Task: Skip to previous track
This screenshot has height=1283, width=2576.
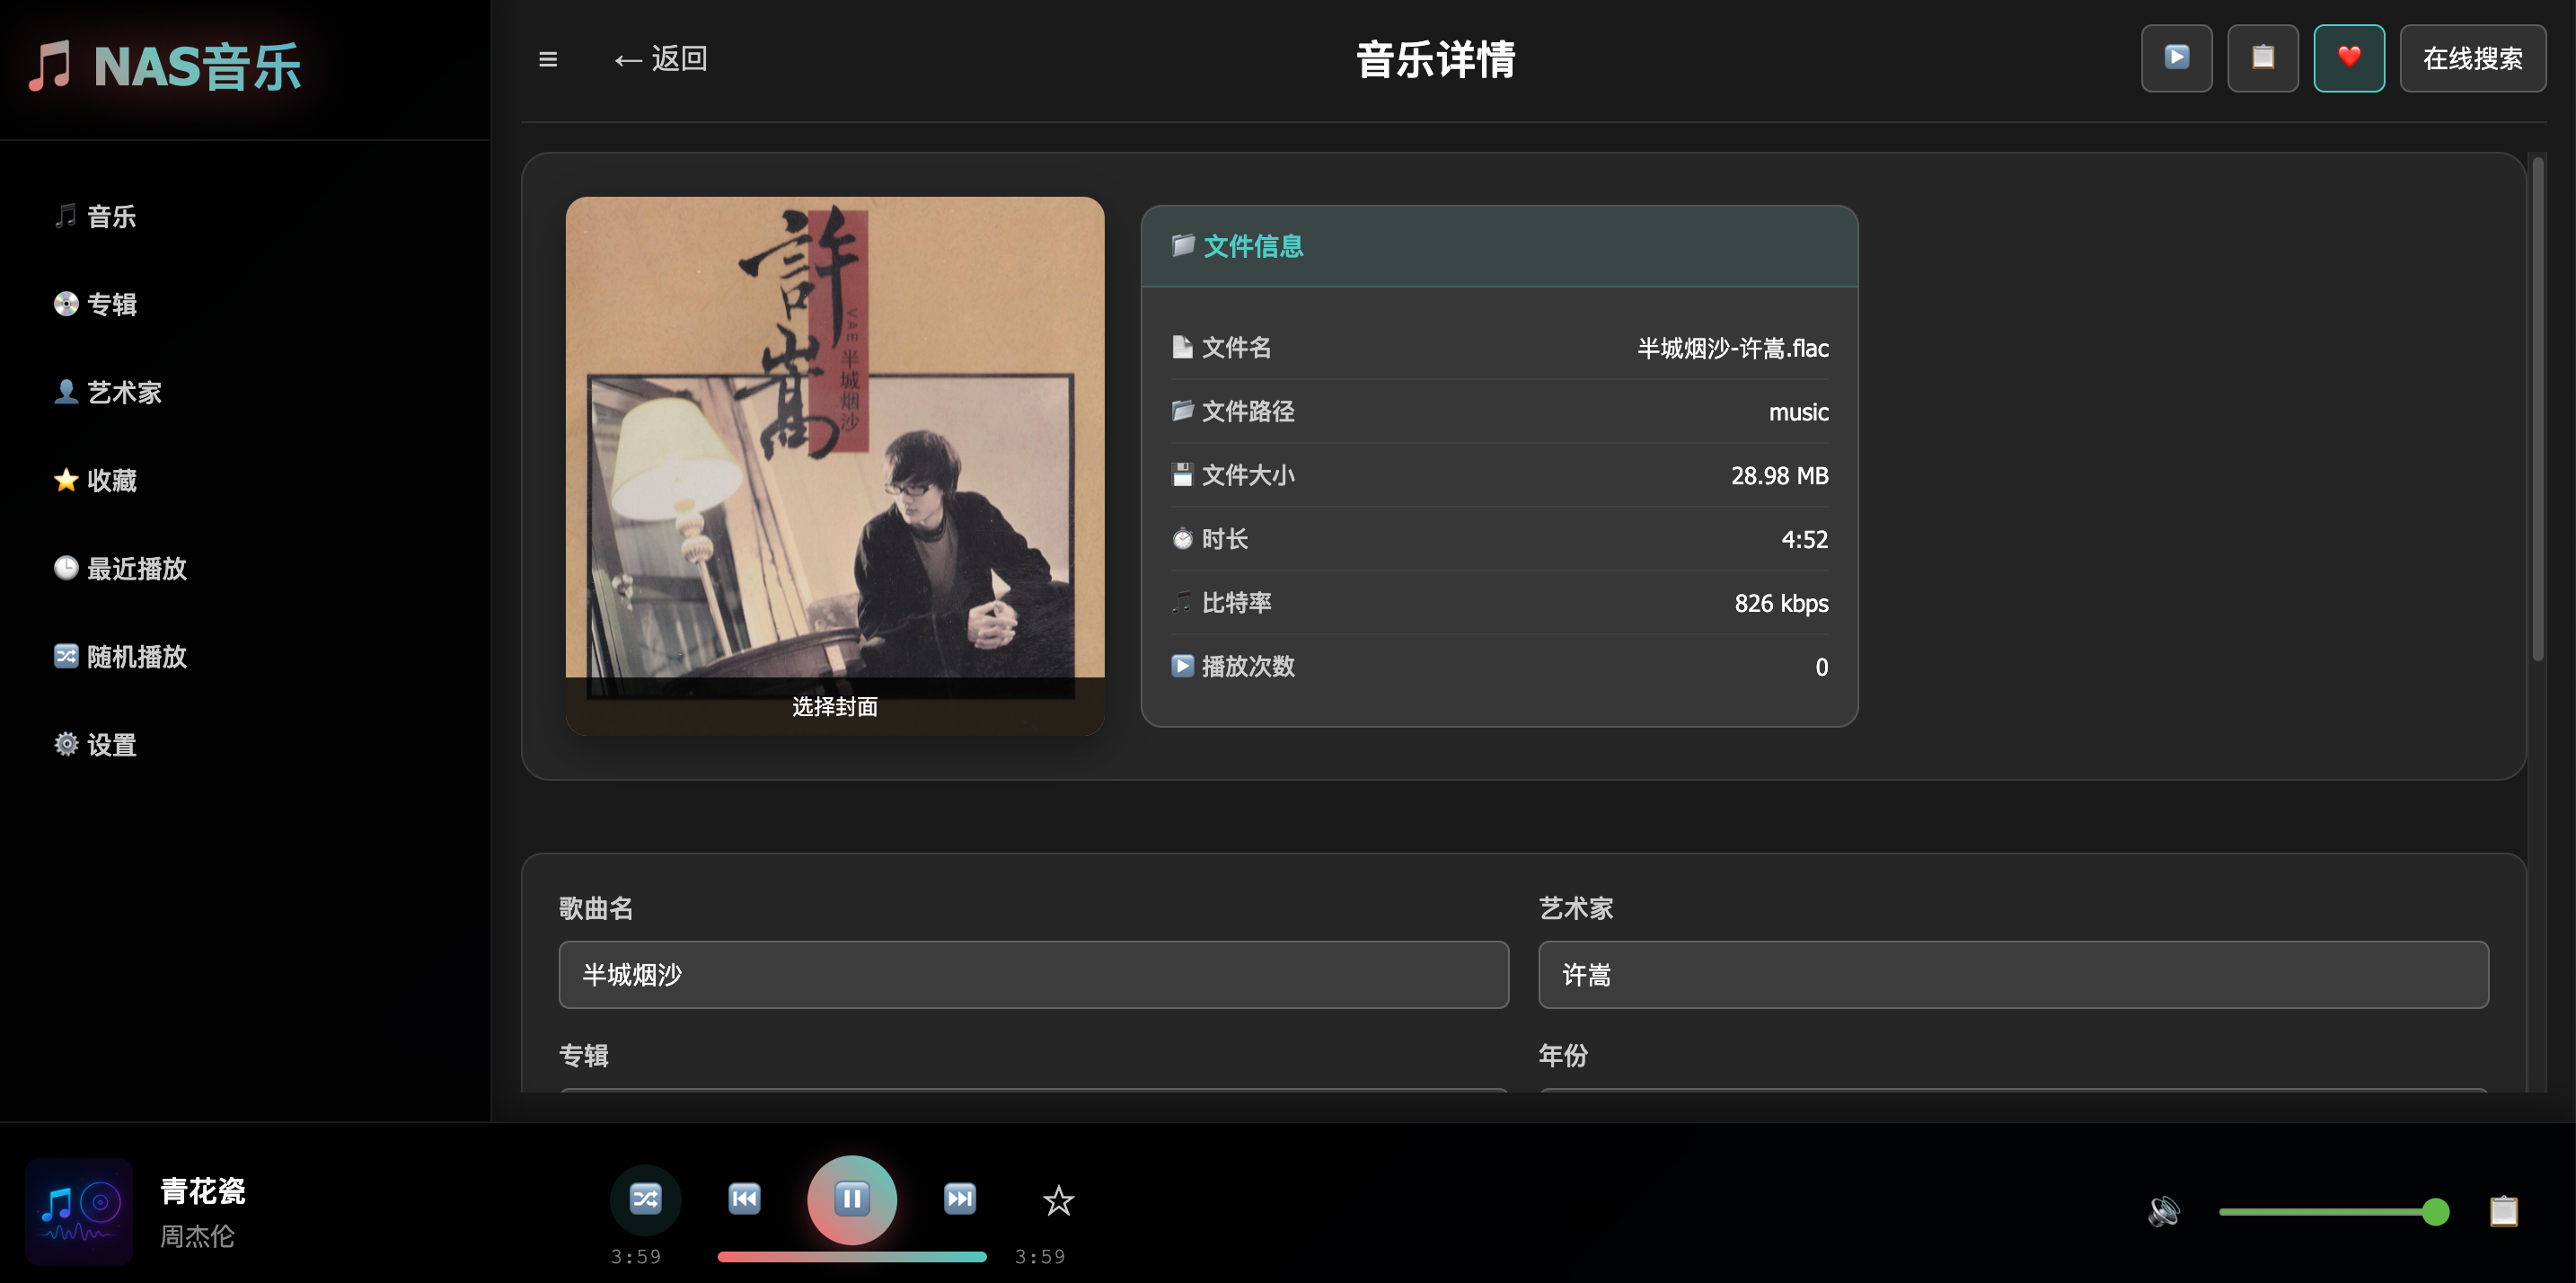Action: [x=744, y=1198]
